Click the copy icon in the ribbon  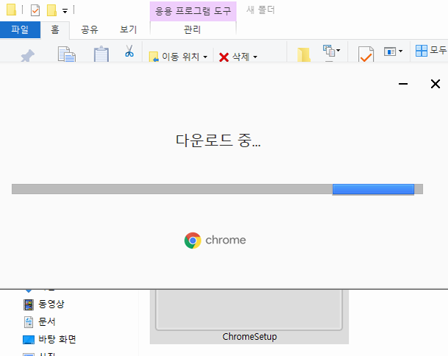point(66,54)
